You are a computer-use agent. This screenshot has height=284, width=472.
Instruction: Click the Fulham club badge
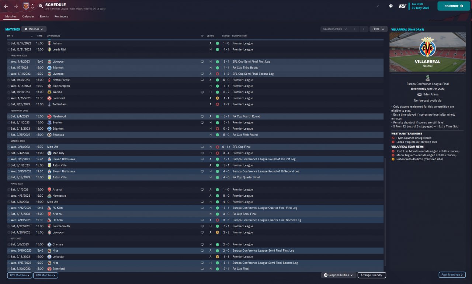coord(49,43)
